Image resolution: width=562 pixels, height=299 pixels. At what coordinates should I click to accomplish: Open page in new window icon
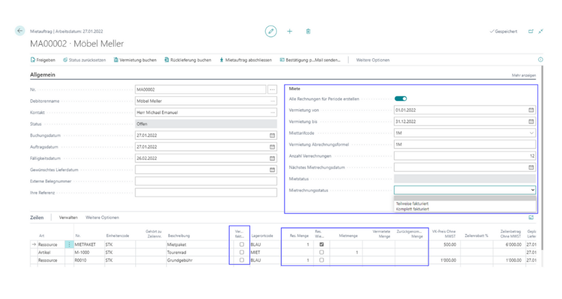[x=530, y=31]
